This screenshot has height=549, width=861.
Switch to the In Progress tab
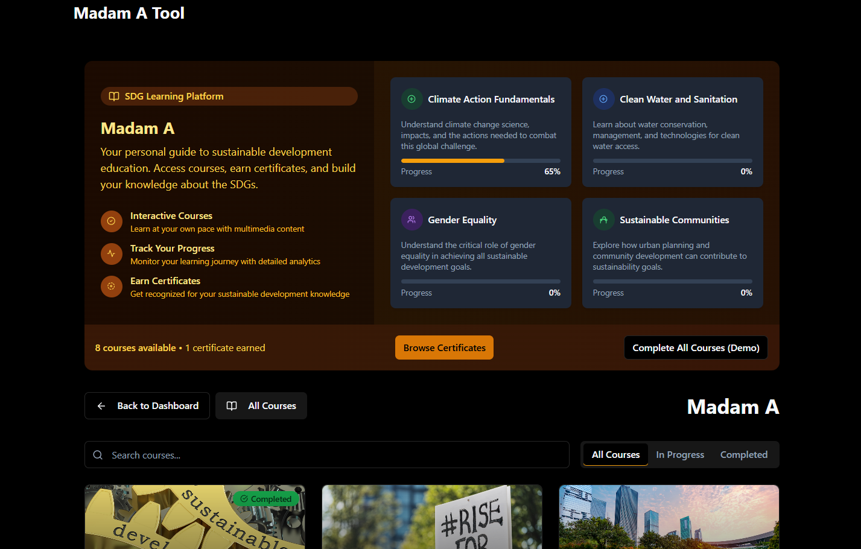click(x=680, y=455)
